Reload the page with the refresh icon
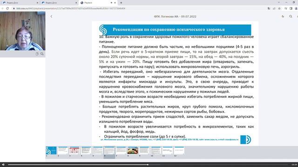Screen dimensions: 298x167 click(x=7, y=8)
